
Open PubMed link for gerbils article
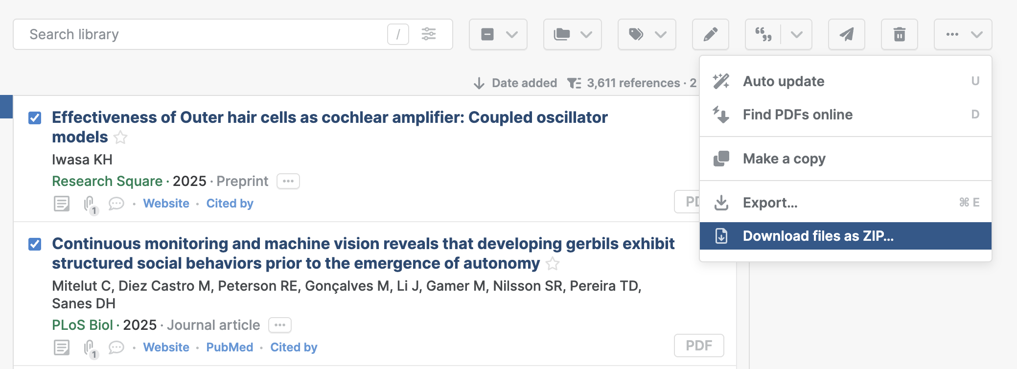pyautogui.click(x=230, y=347)
